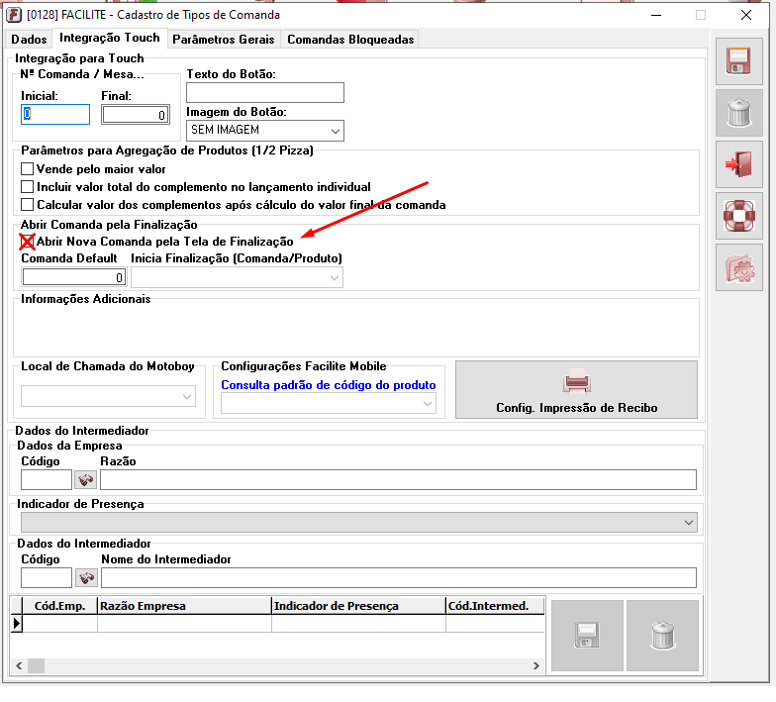
Task: Click the trash can delete icon in sidebar
Action: tap(738, 113)
